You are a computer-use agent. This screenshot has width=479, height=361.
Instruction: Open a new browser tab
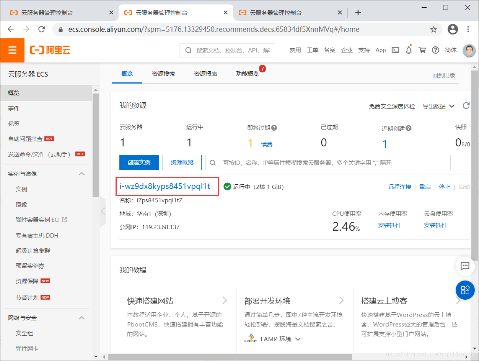(x=358, y=13)
